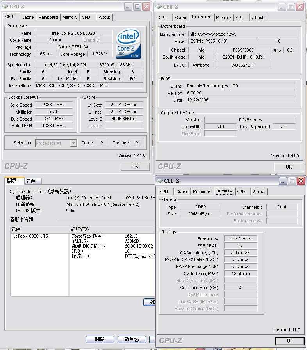This screenshot has height=350, width=307.
Task: Open SPD tab in bottom-right Memory window
Action: (x=241, y=192)
